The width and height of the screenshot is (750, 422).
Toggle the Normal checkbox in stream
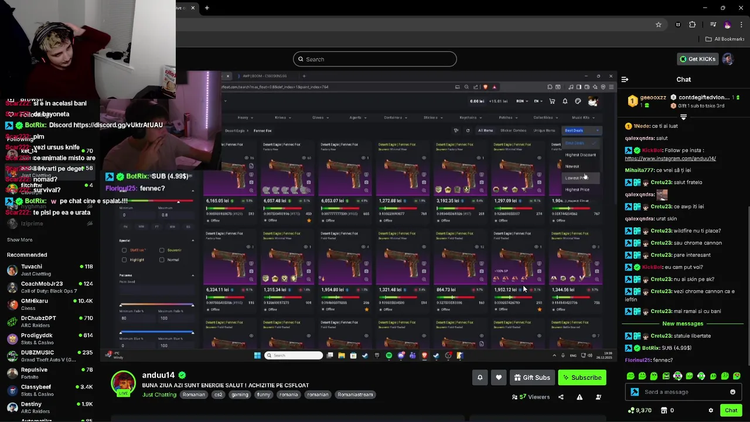coord(162,260)
